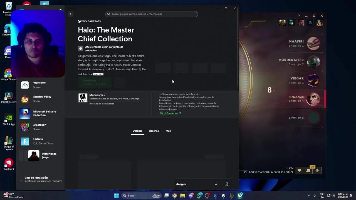The image size is (356, 200).
Task: Show hidden system tray icons
Action: point(308,196)
